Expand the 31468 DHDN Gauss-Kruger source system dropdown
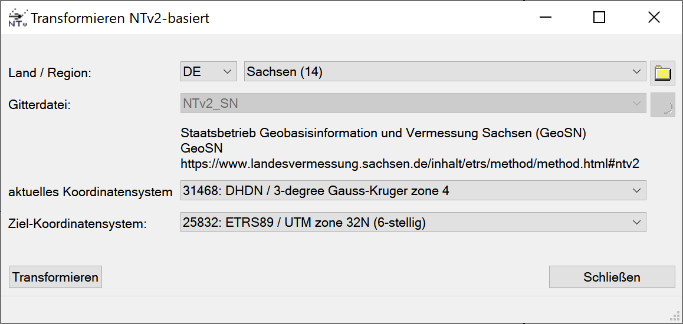This screenshot has height=324, width=683. pyautogui.click(x=413, y=191)
